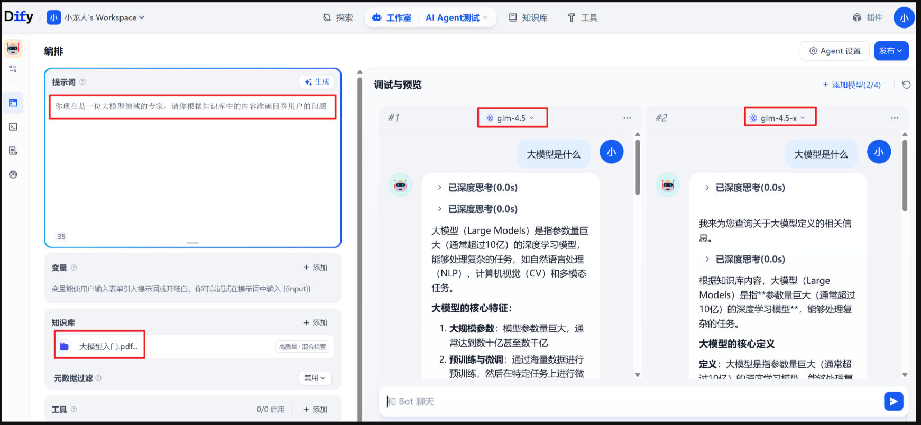This screenshot has height=425, width=921.
Task: Open the glm-4.5 model selector in #1
Action: (510, 118)
